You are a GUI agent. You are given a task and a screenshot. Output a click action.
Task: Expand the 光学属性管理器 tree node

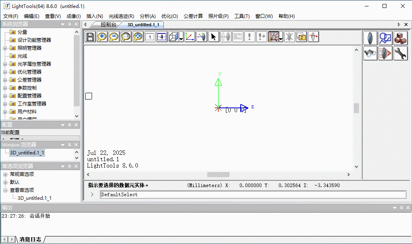[x=5, y=64]
